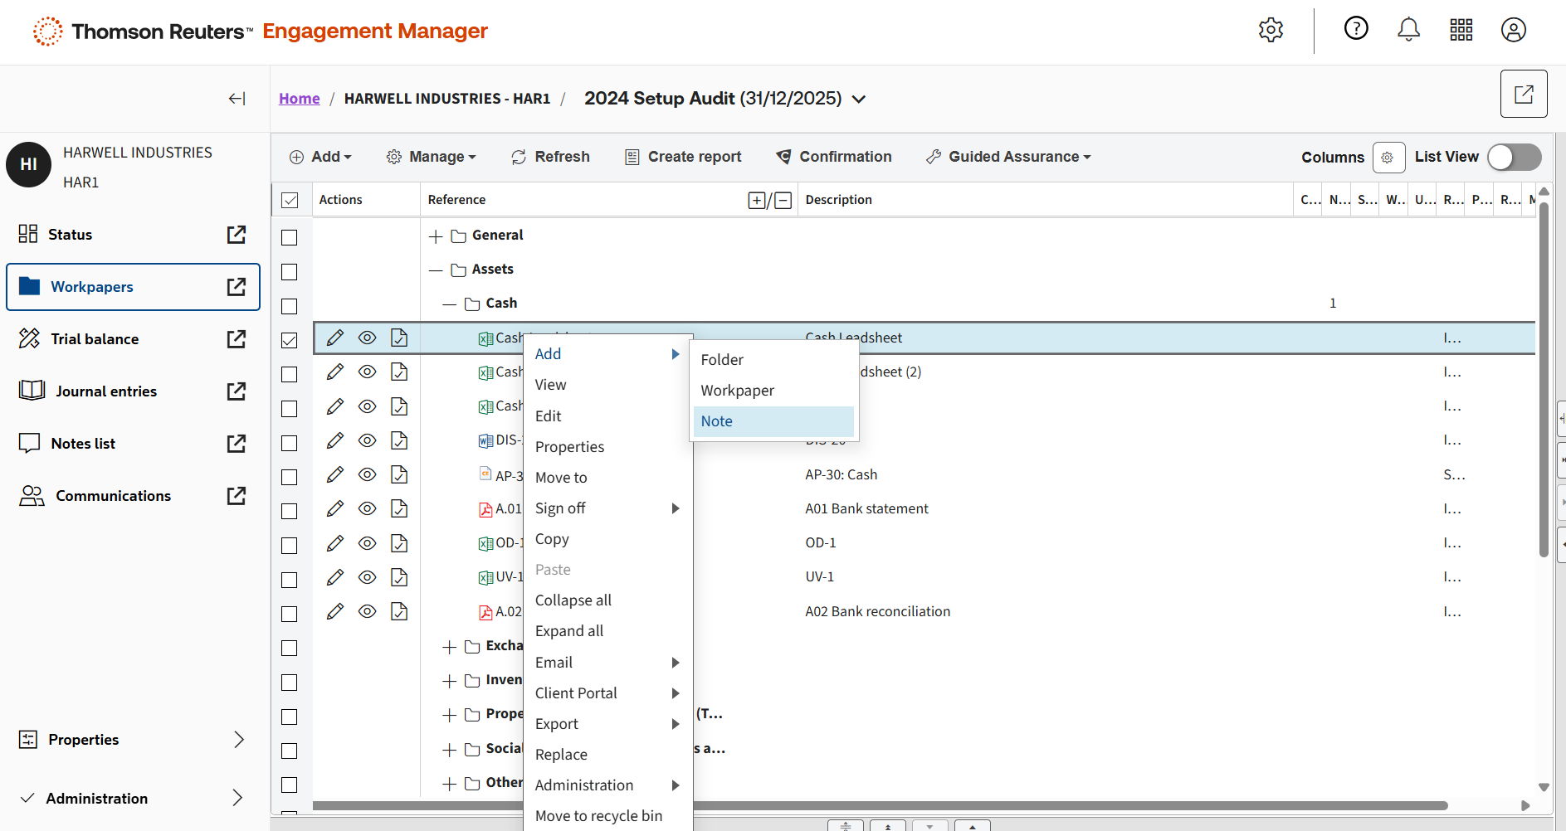Viewport: 1566px width, 831px height.
Task: Click the help question mark icon
Action: (1356, 29)
